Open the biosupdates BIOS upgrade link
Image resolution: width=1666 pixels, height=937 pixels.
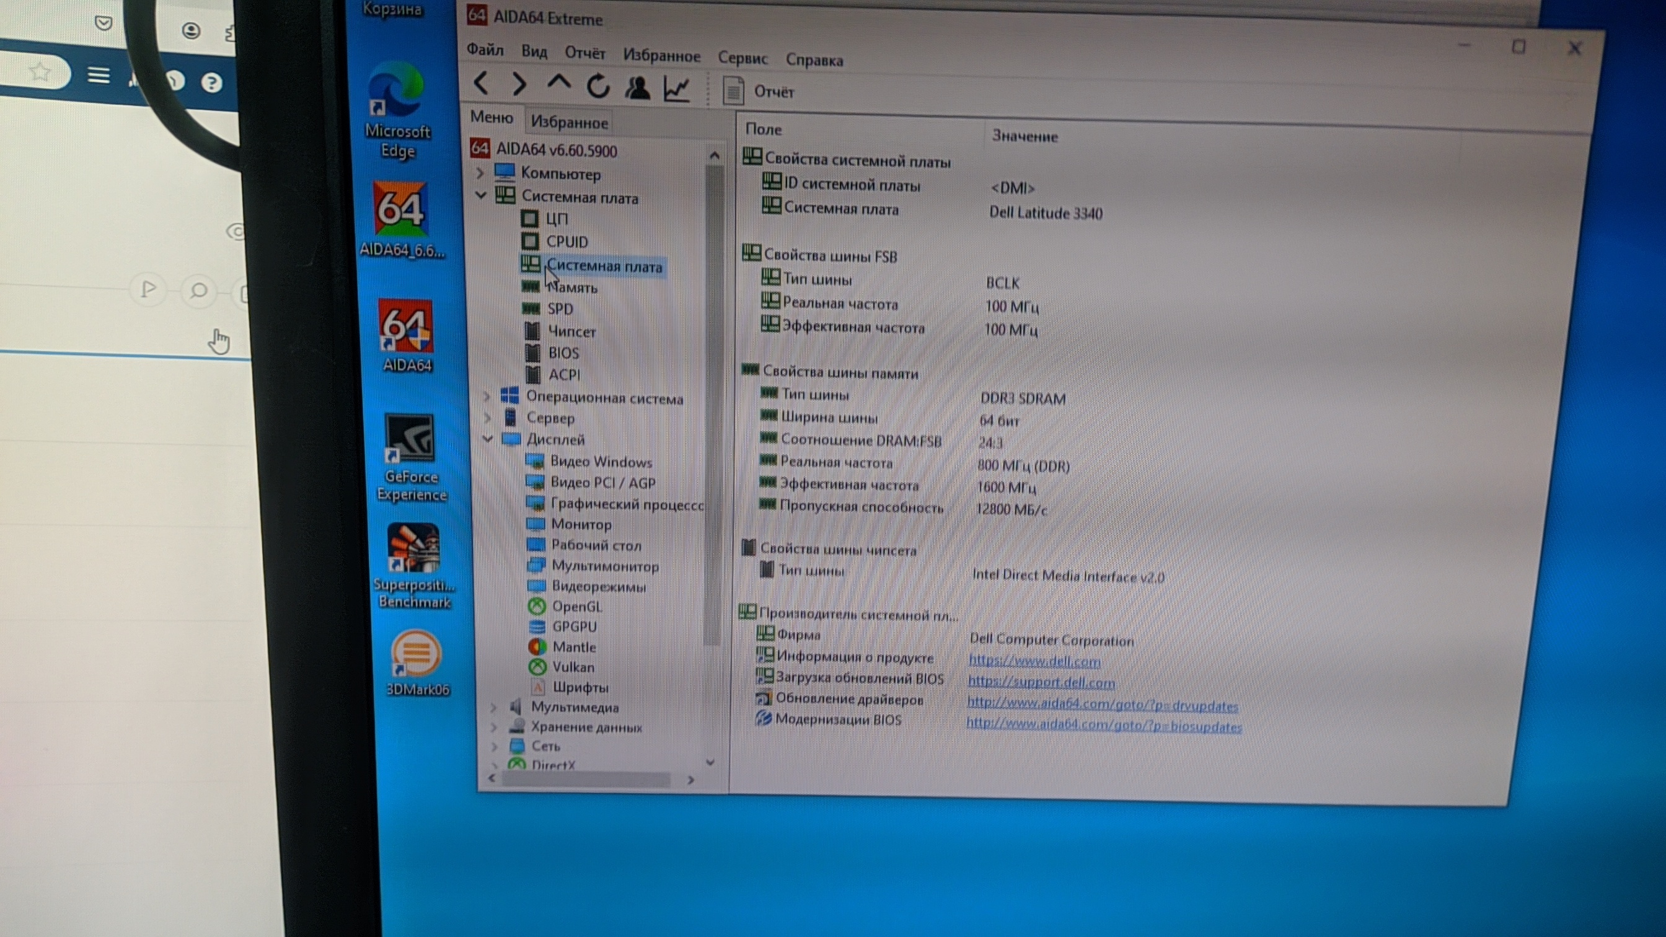coord(1104,725)
